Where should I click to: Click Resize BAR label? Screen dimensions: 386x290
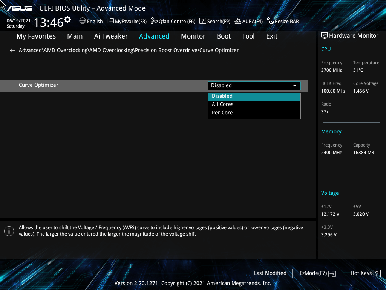(287, 22)
